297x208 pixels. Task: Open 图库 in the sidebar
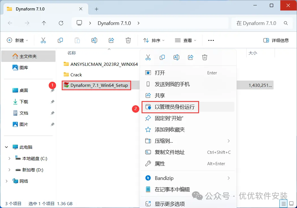point(28,68)
